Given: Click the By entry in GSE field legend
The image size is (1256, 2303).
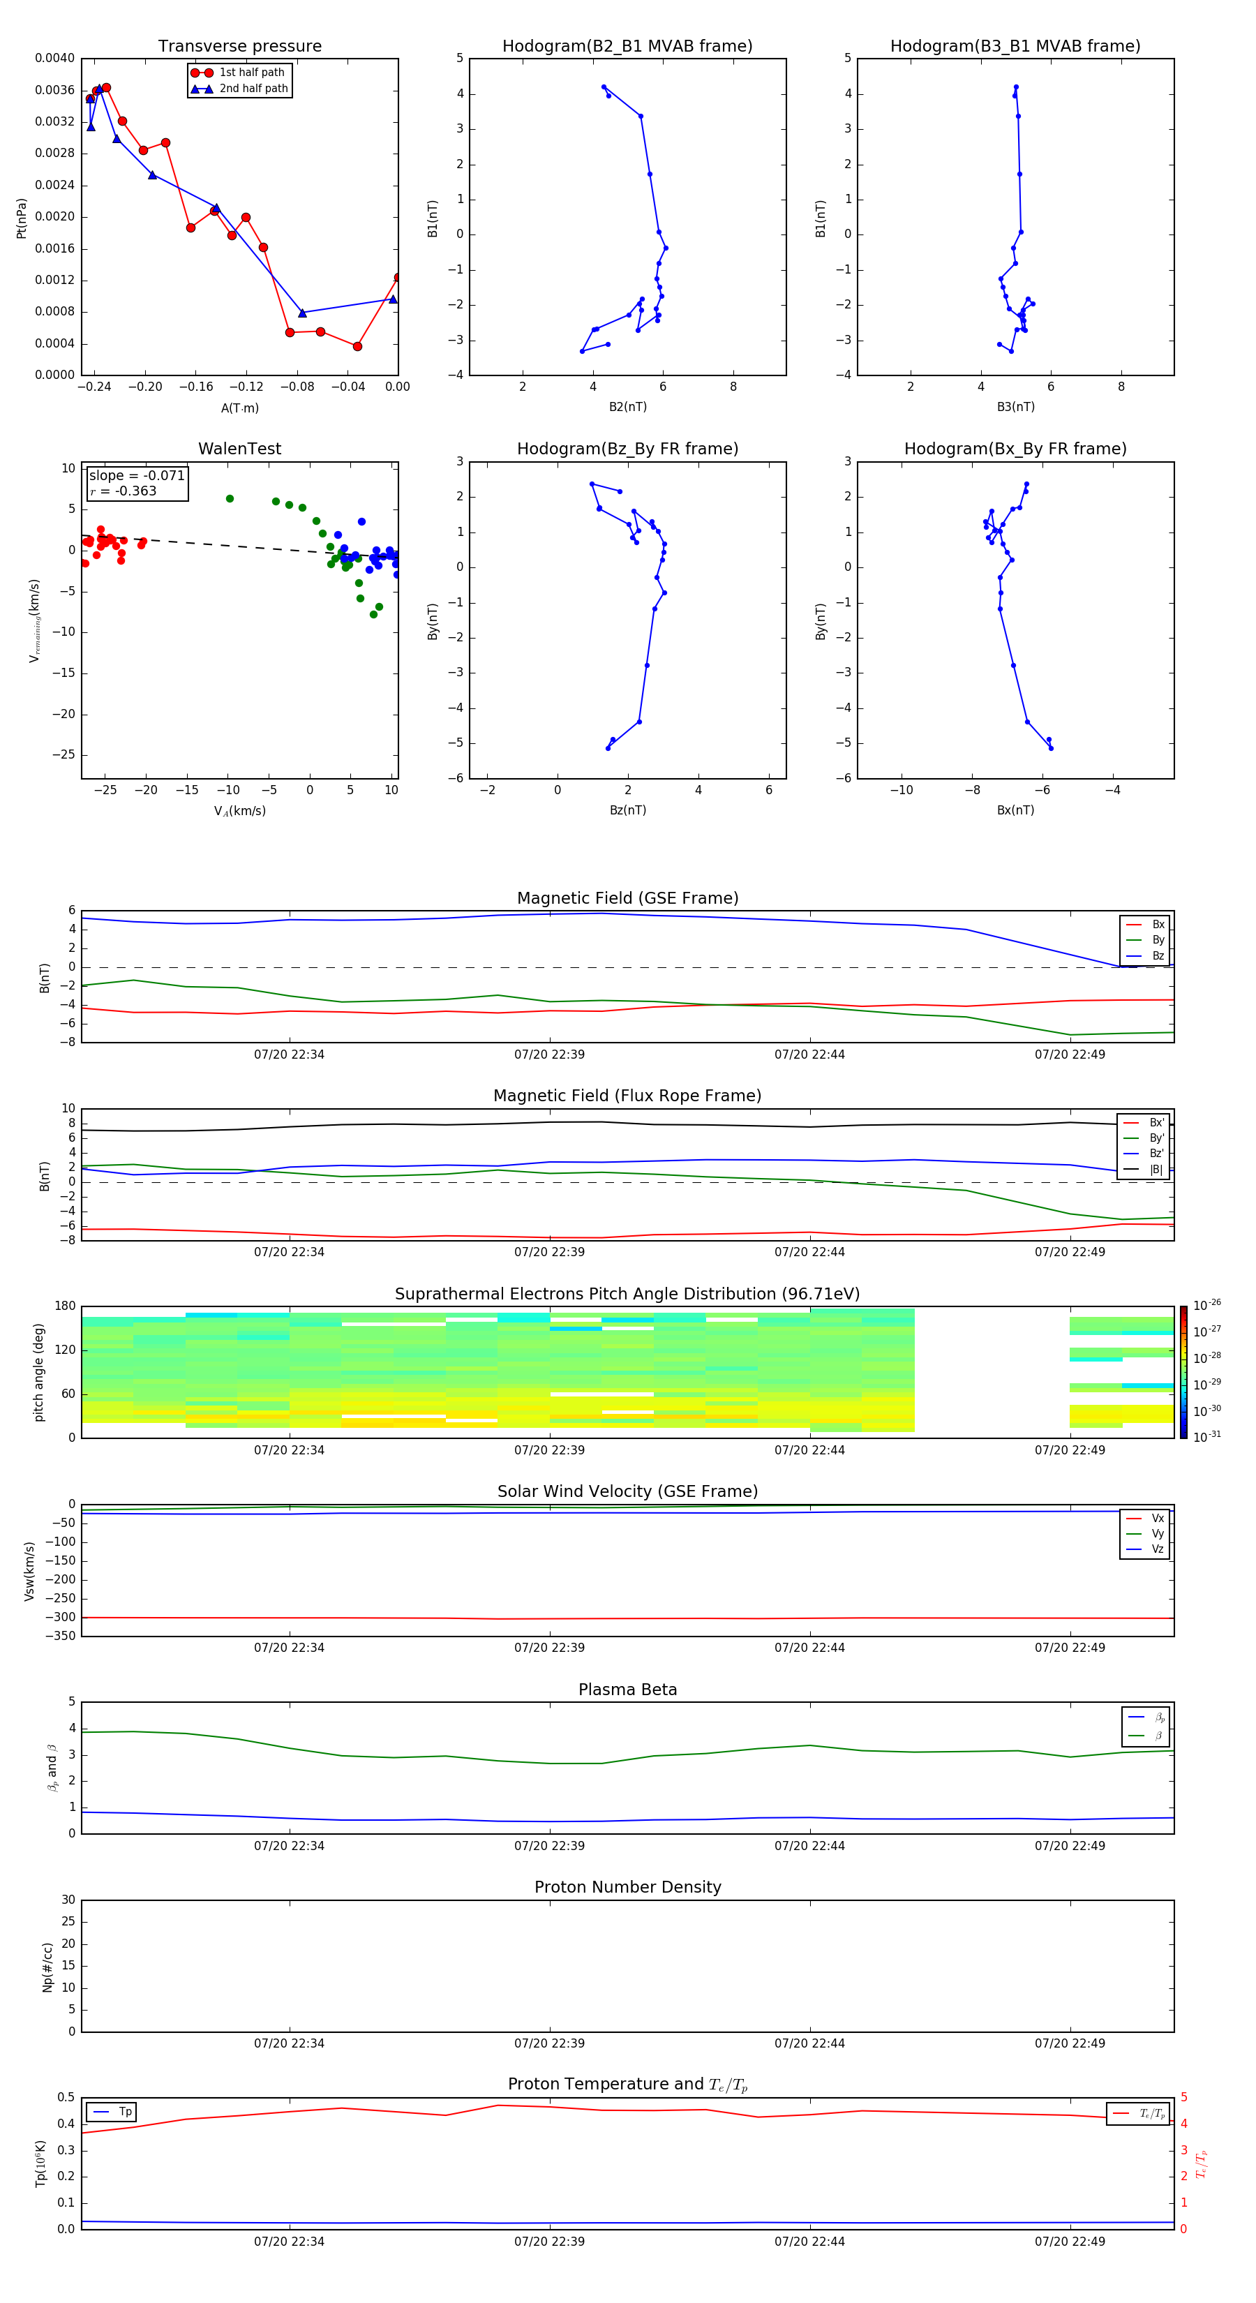Looking at the screenshot, I should (1145, 939).
